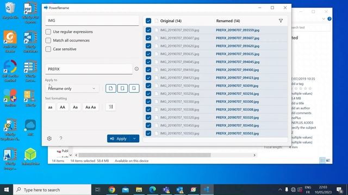Click the 'Renamed (14)' column header
The width and height of the screenshot is (348, 195).
pos(228,21)
